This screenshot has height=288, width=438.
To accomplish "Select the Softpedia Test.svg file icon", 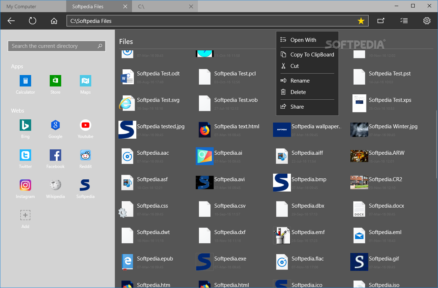I will pyautogui.click(x=127, y=103).
